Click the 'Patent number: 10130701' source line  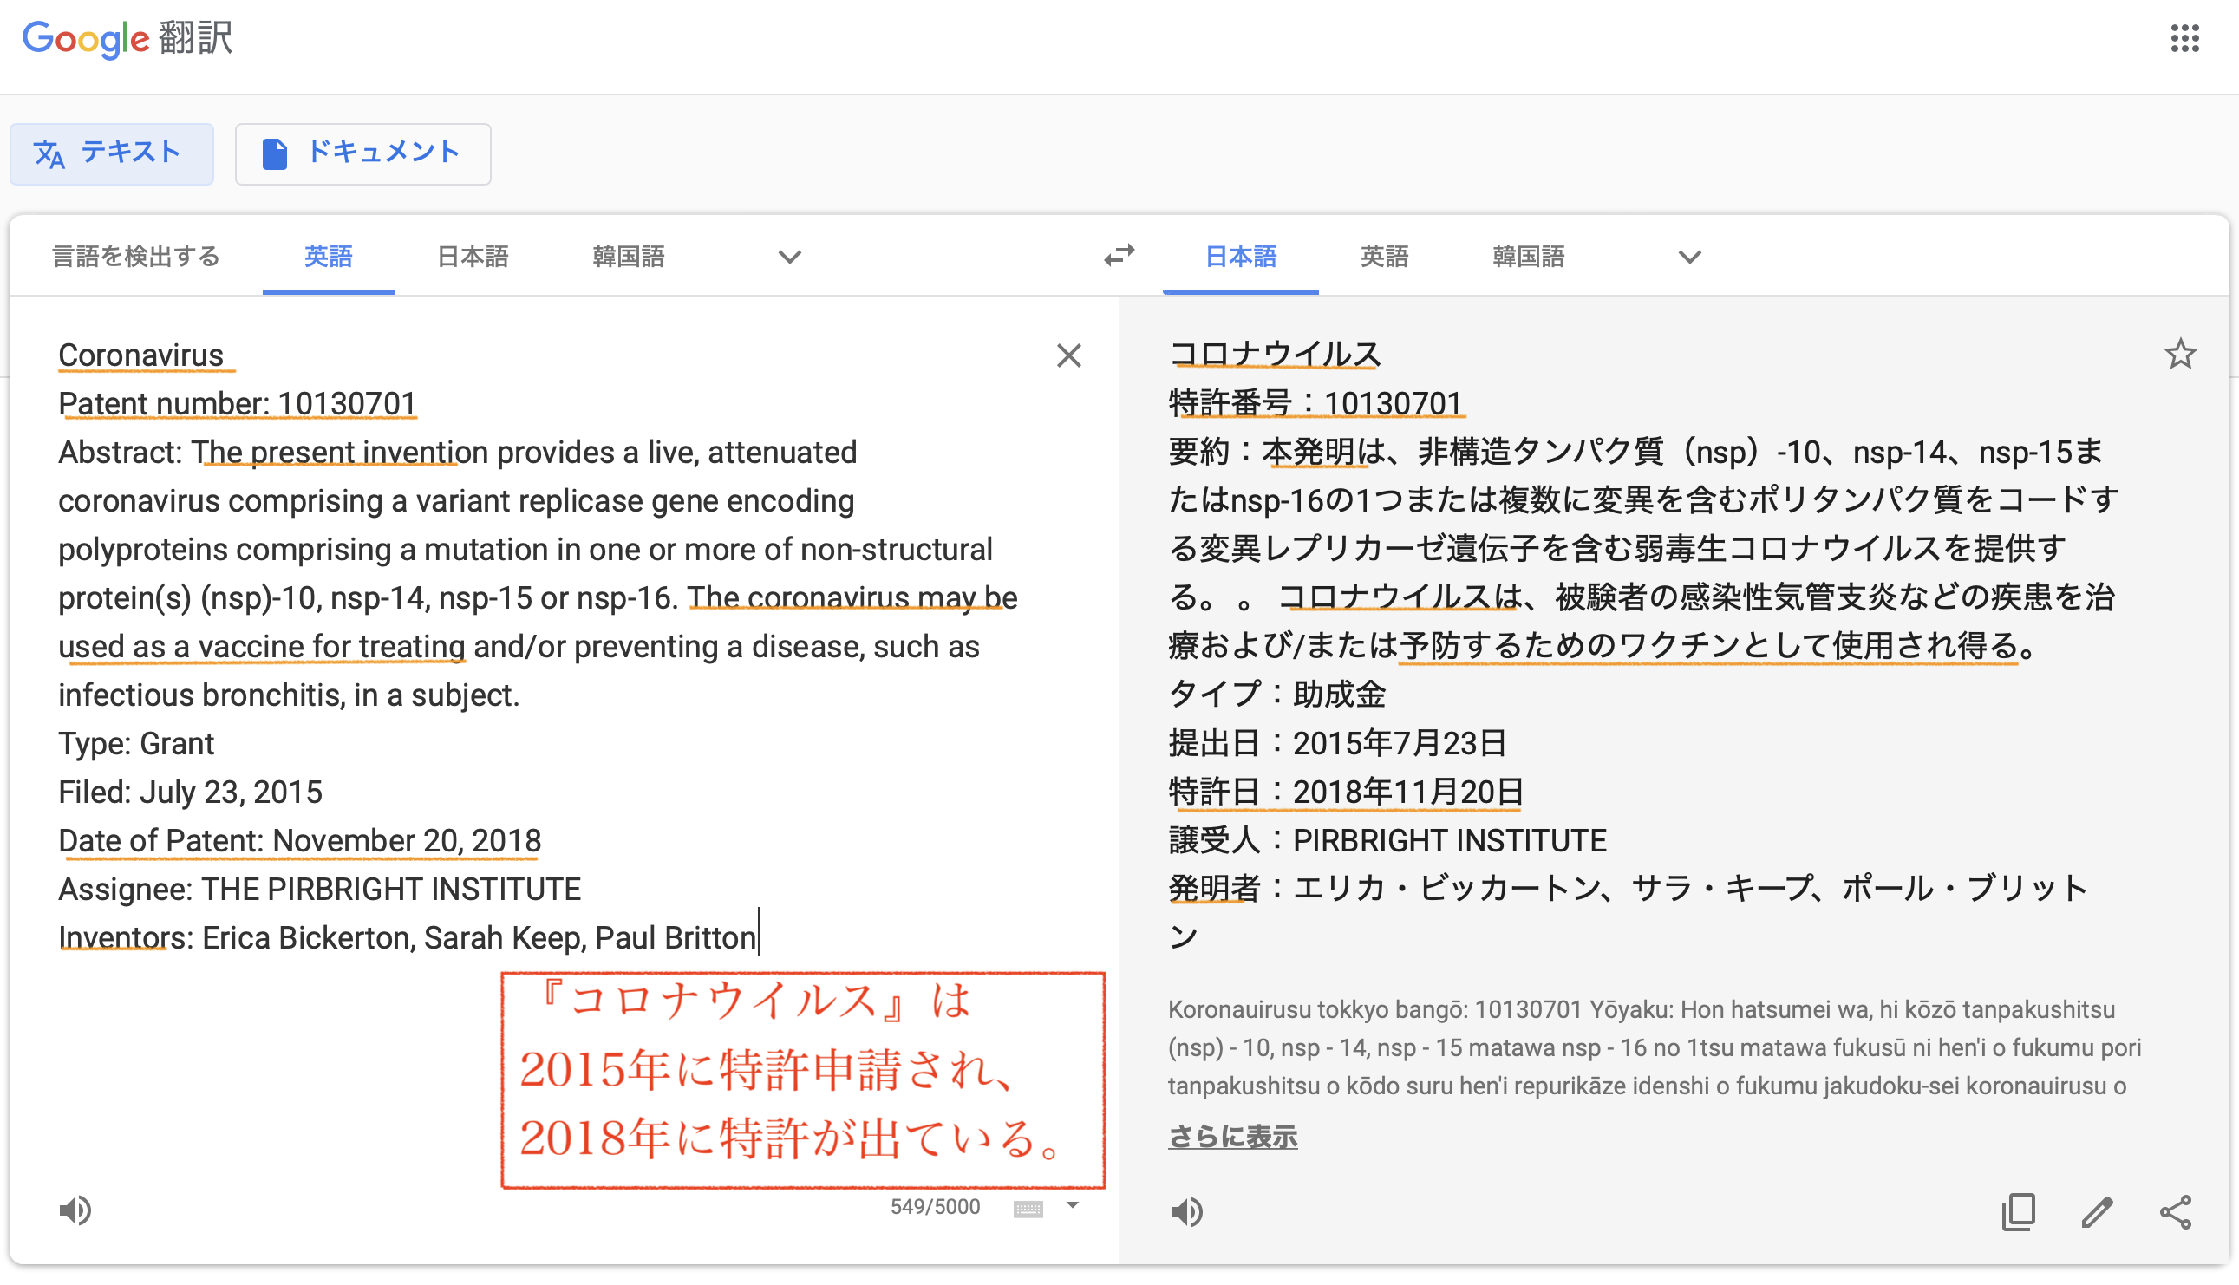coord(238,403)
